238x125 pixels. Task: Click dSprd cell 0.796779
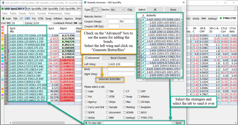point(67,42)
